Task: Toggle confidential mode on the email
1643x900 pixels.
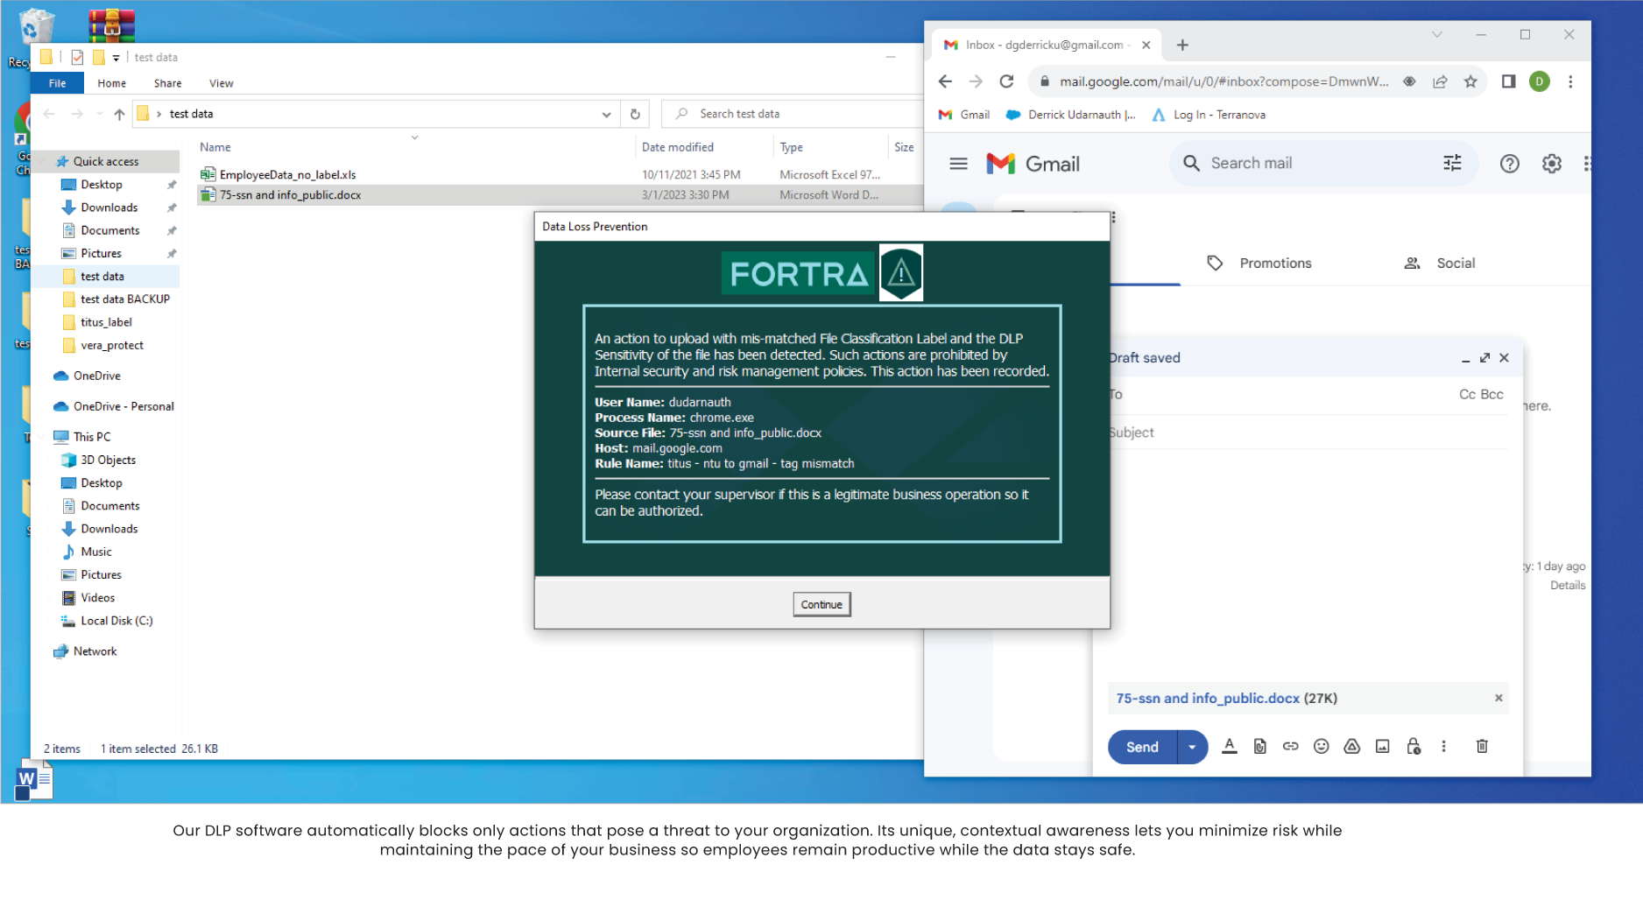Action: coord(1413,746)
